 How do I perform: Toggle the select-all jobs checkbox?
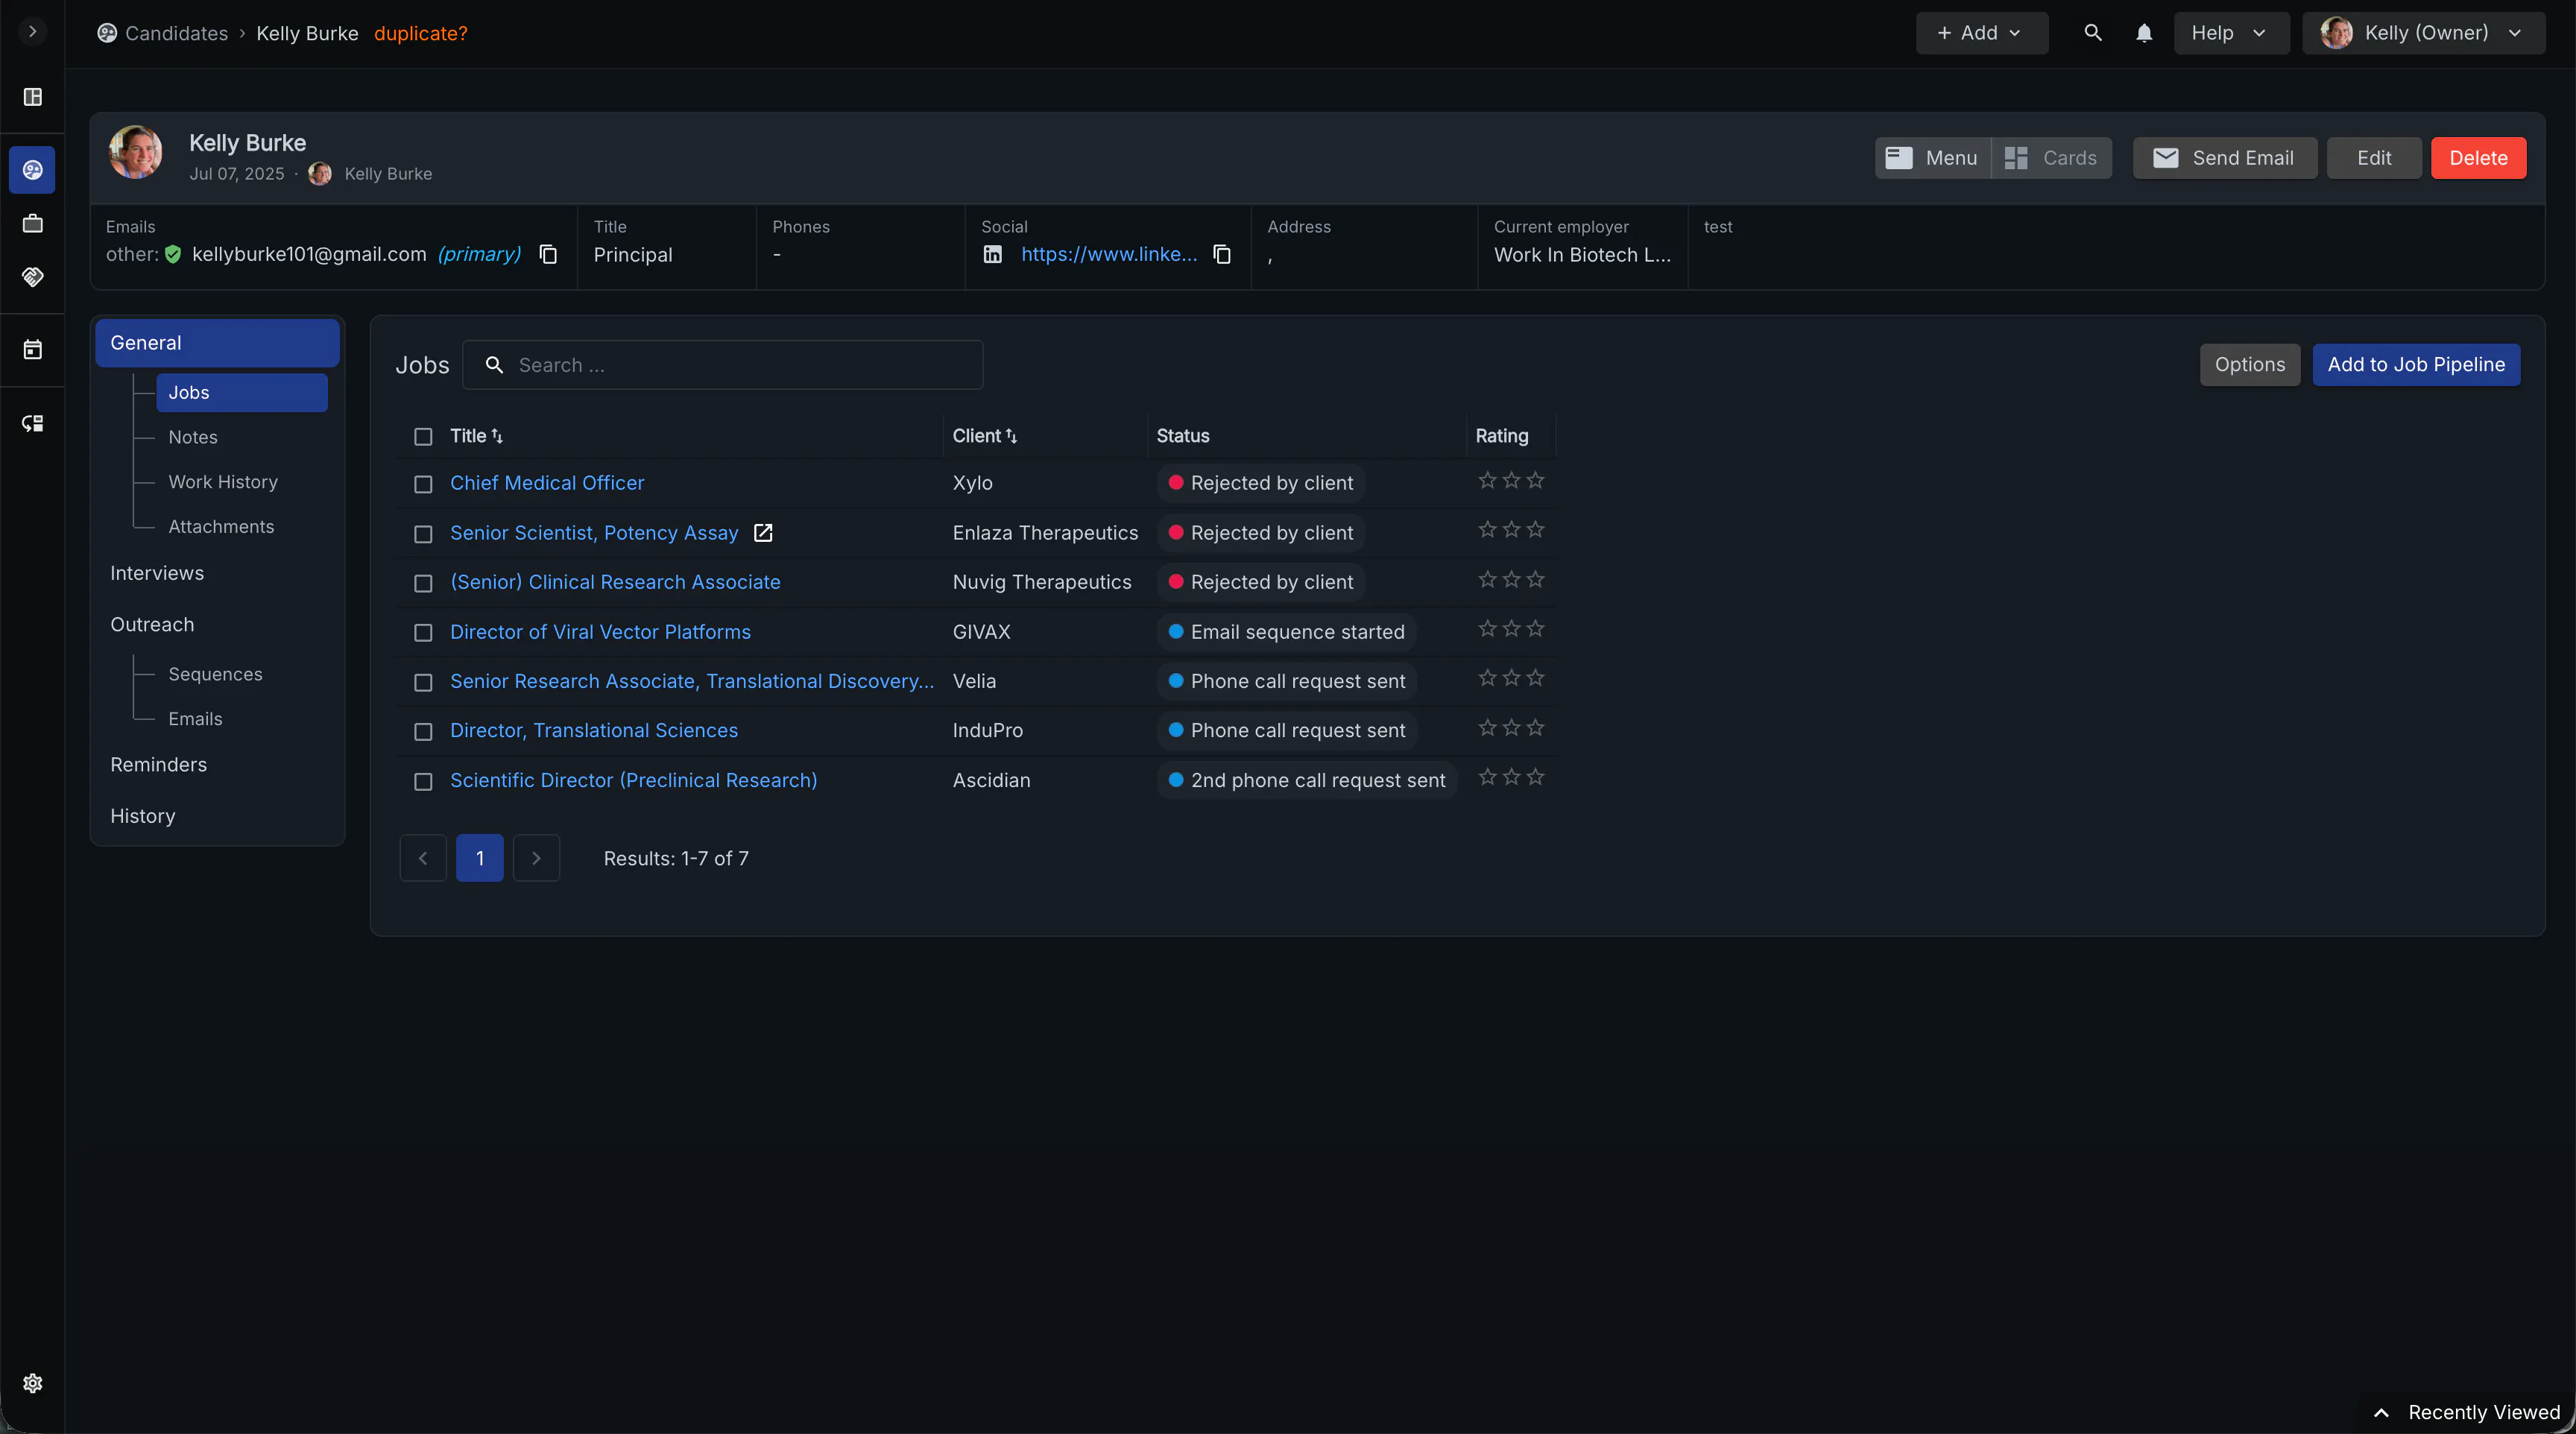pyautogui.click(x=423, y=437)
